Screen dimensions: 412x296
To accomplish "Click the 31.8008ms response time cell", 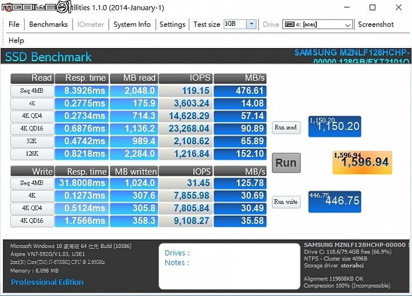I will (x=82, y=183).
